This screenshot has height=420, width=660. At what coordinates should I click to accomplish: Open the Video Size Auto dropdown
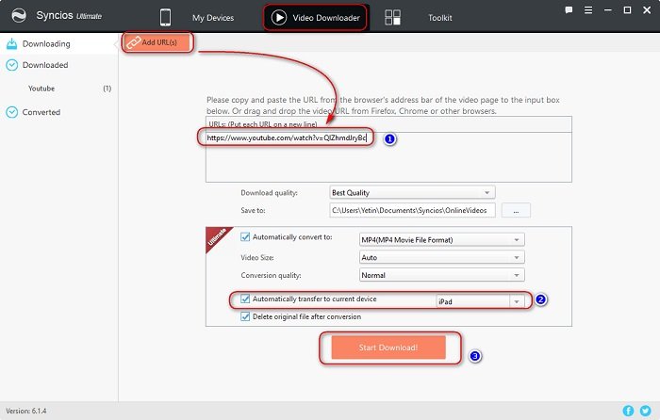click(x=442, y=257)
